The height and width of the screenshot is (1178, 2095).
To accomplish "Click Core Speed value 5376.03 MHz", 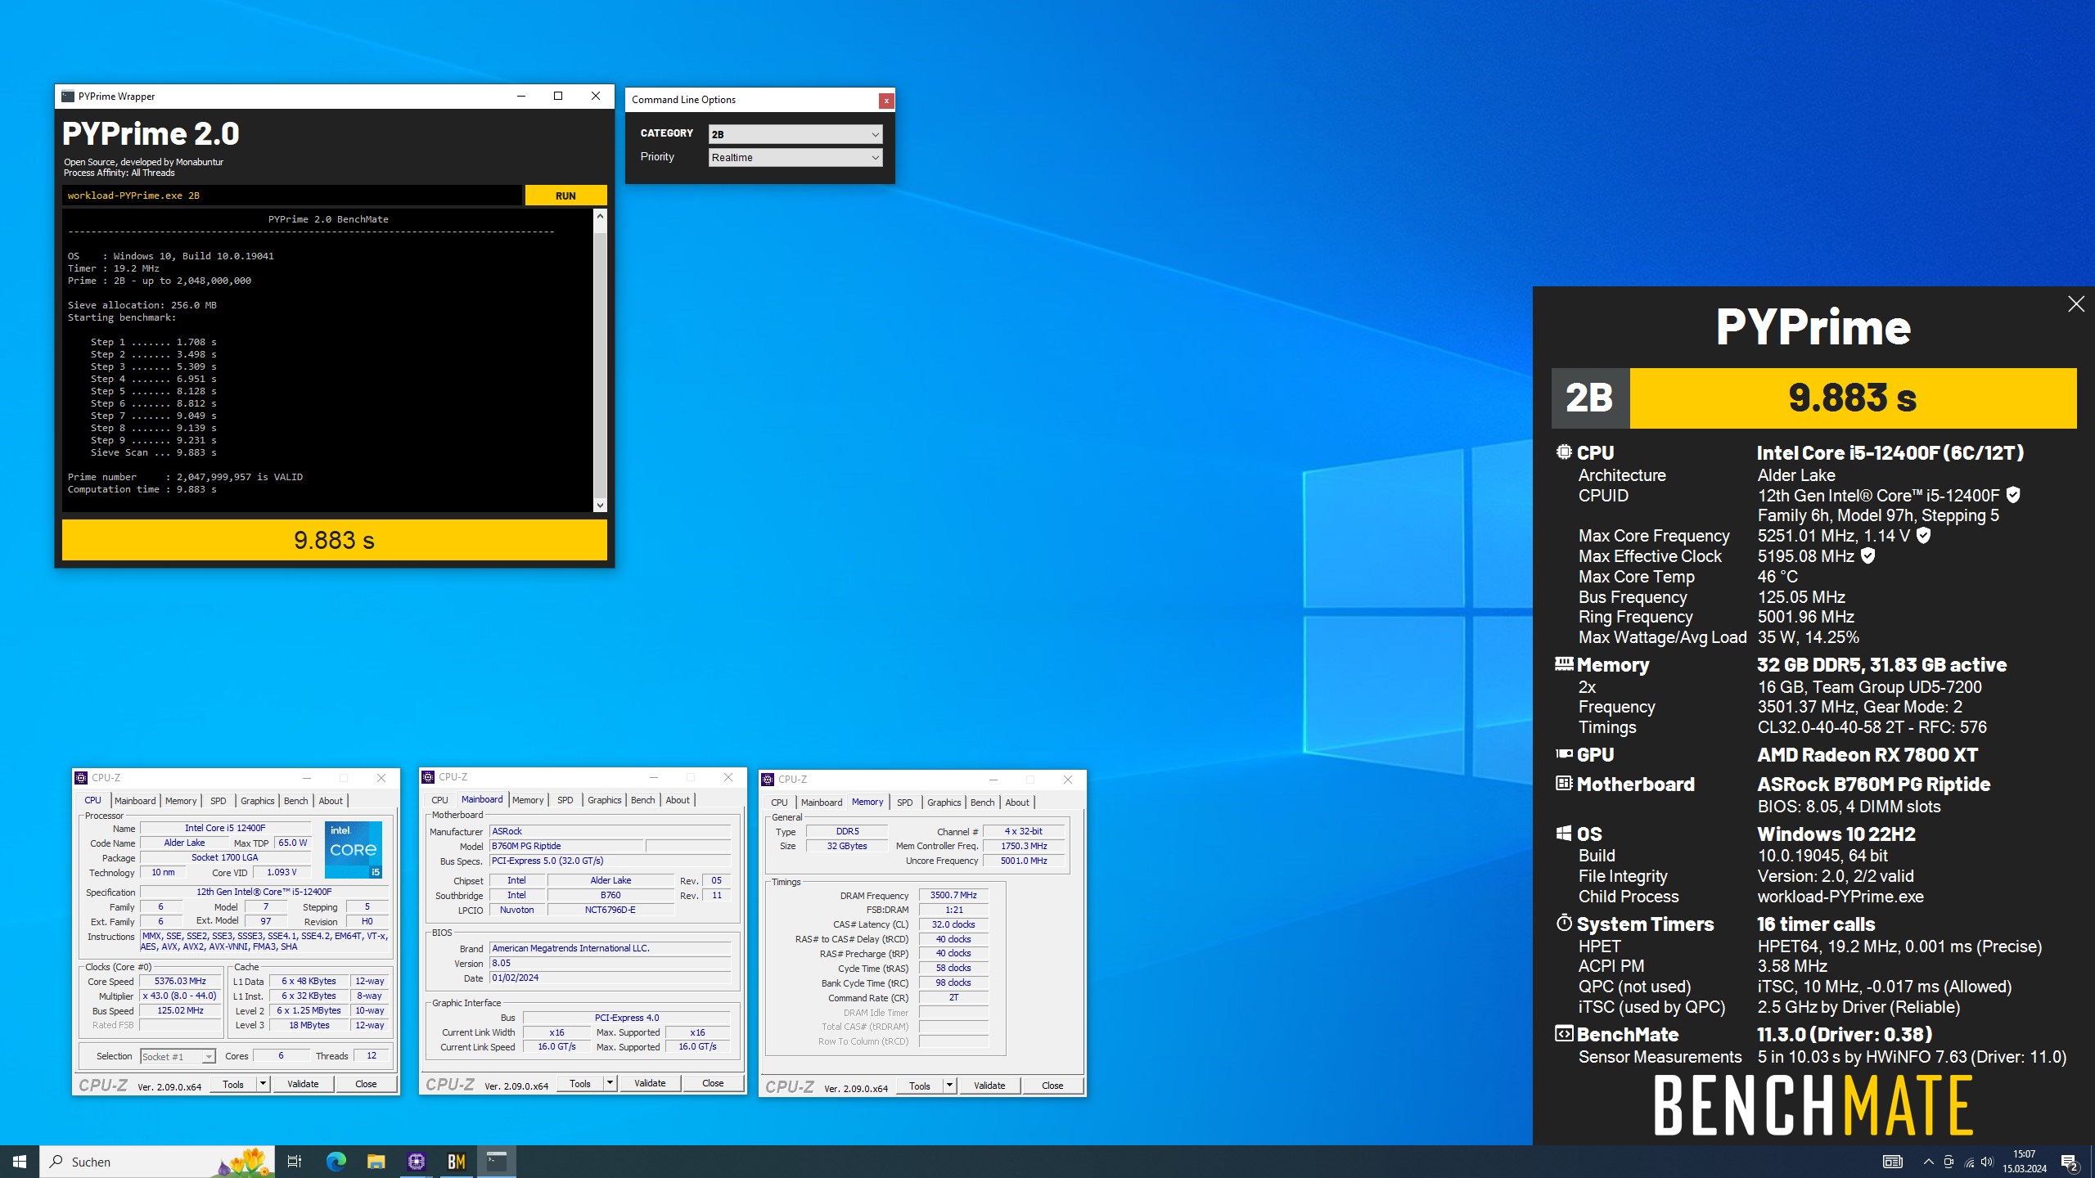I will (x=180, y=981).
